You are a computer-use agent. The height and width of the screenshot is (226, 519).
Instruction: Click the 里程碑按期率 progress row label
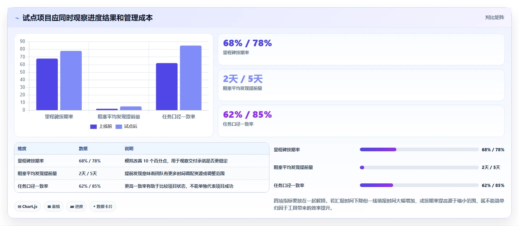tap(287, 149)
